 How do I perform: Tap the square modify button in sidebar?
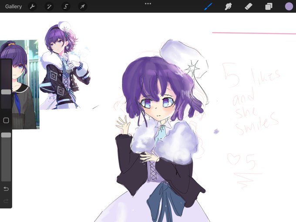tap(6, 121)
